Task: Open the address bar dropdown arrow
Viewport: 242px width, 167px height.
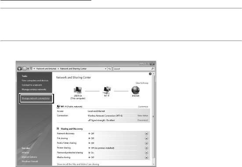Action: pyautogui.click(x=105, y=69)
